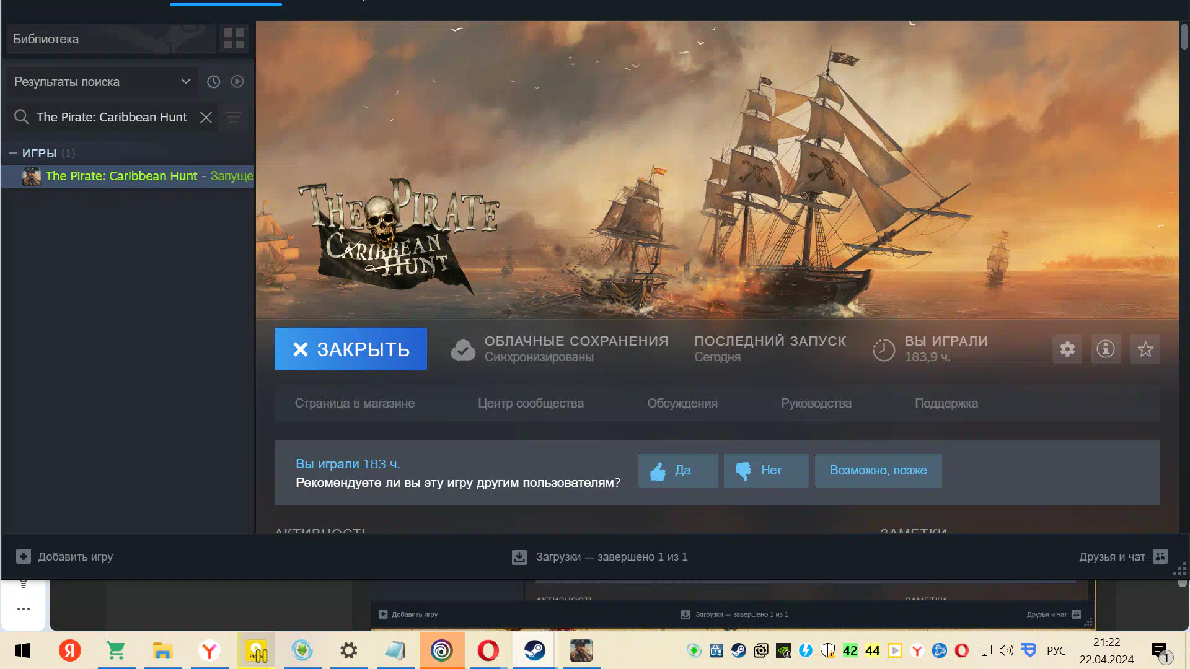Expand Результаты поиска dropdown

point(102,82)
